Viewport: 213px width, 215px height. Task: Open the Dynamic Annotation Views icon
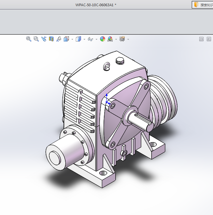pos(59,39)
